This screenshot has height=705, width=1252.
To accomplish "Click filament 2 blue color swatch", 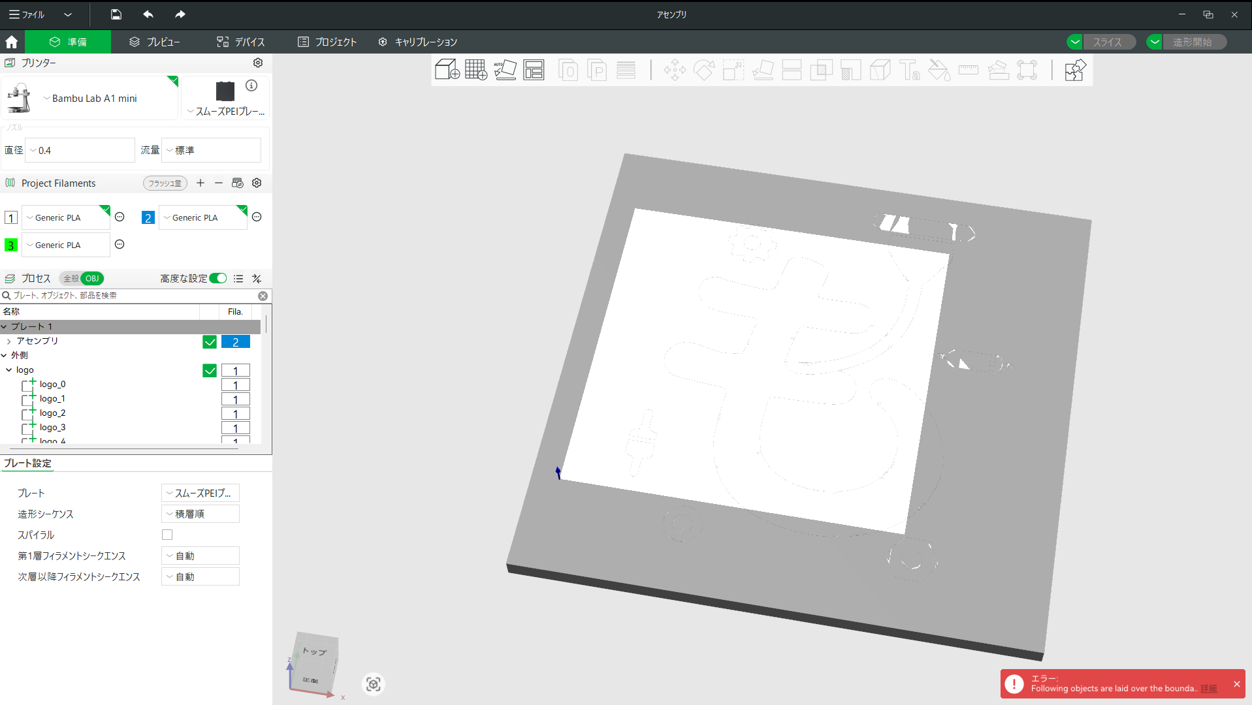I will coord(148,217).
